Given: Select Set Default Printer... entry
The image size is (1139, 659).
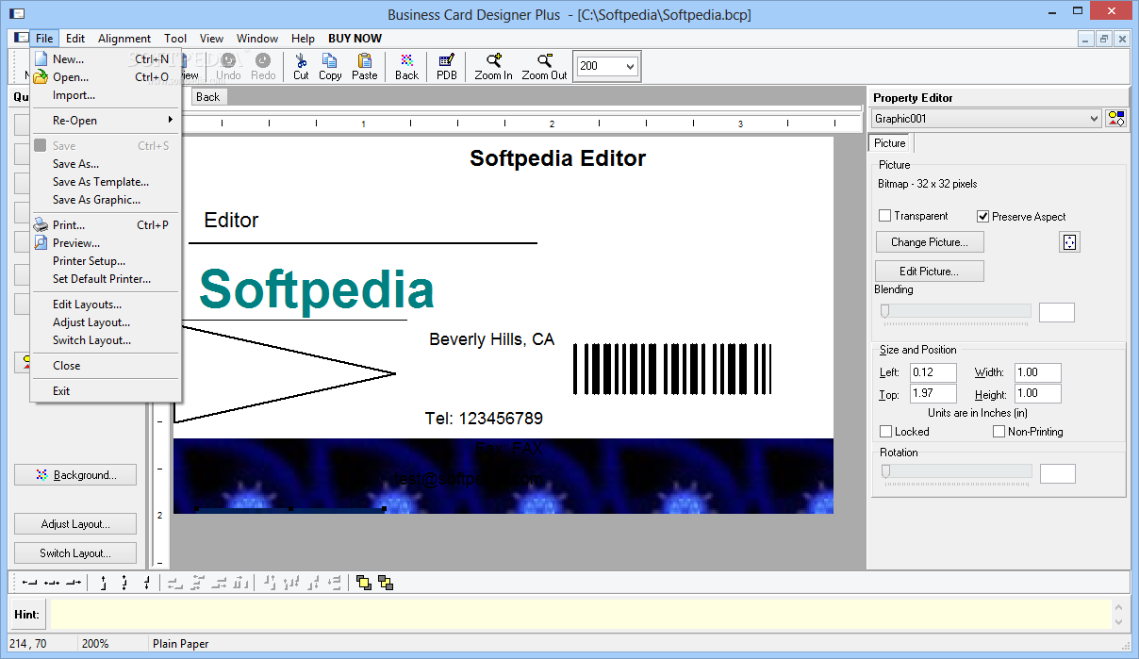Looking at the screenshot, I should tap(106, 279).
